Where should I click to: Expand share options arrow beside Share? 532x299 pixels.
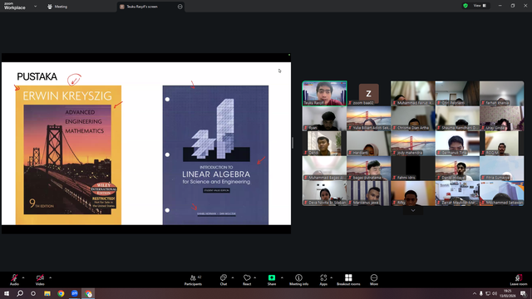(x=282, y=277)
